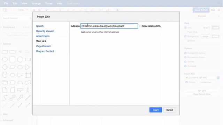Image resolution: width=223 pixels, height=125 pixels.
Task: Toggle the Grid checkbox in View section
Action: pos(185,28)
